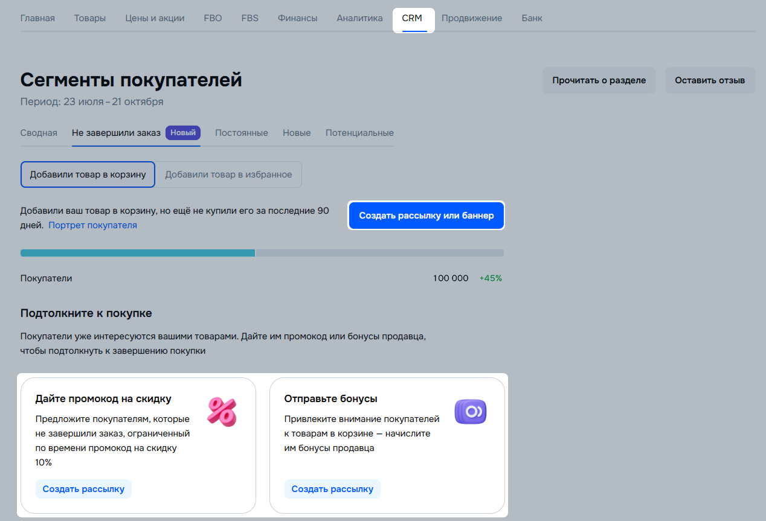The image size is (766, 521).
Task: Click the 'Оставить отзыв' button
Action: pyautogui.click(x=710, y=80)
